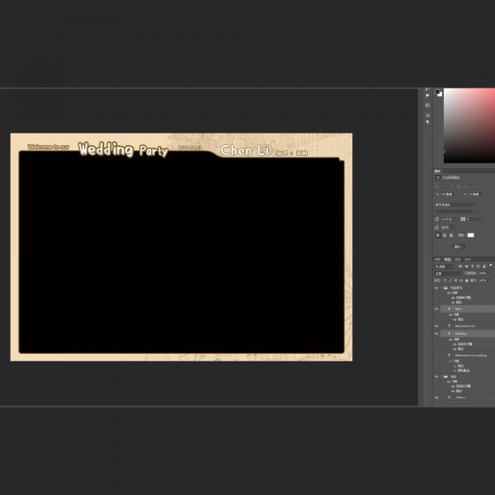495x495 pixels.
Task: Filter layers by type layers icon
Action: pos(473,266)
